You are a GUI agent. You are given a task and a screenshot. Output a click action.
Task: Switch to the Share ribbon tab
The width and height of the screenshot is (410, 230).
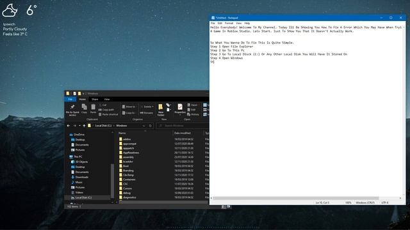click(95, 100)
